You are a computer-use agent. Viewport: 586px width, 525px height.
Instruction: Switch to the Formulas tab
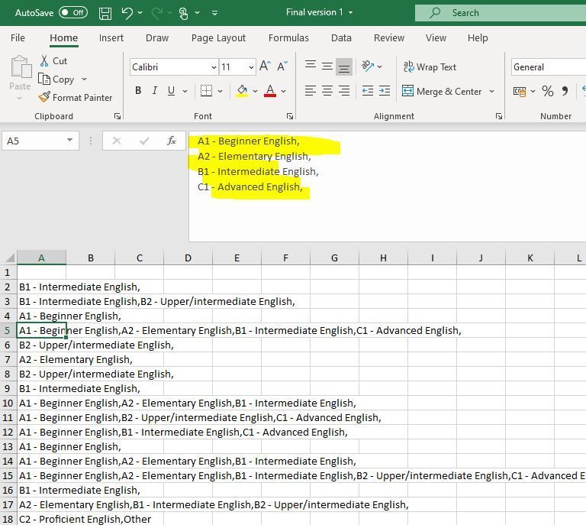(288, 37)
